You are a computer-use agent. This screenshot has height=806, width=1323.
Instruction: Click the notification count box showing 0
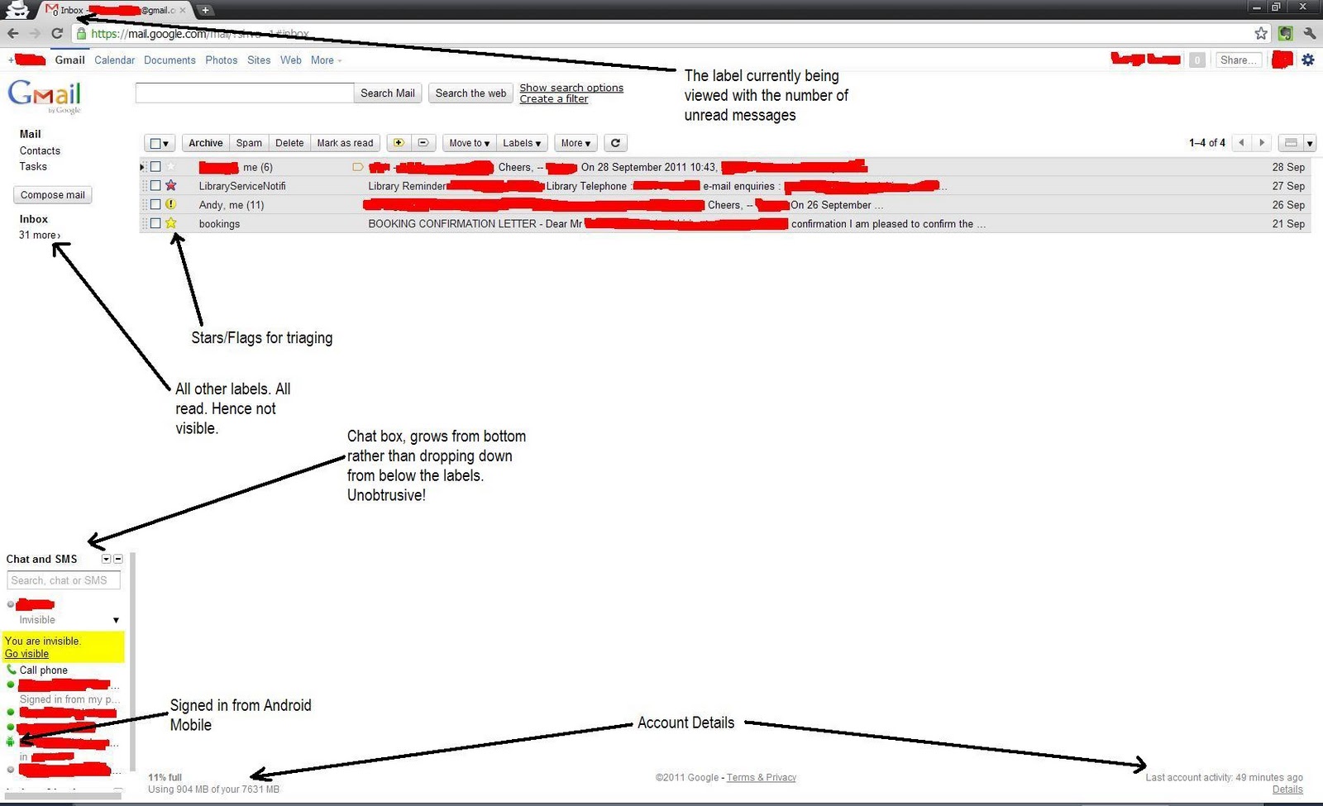[x=1196, y=60]
